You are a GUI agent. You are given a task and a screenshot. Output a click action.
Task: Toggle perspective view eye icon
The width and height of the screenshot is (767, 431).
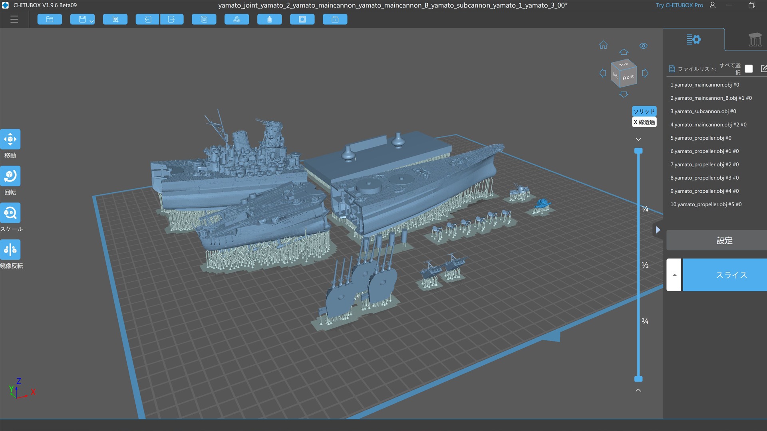(643, 46)
